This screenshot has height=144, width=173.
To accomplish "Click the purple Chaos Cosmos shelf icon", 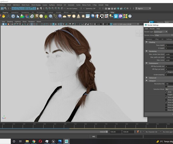I will tap(121, 16).
